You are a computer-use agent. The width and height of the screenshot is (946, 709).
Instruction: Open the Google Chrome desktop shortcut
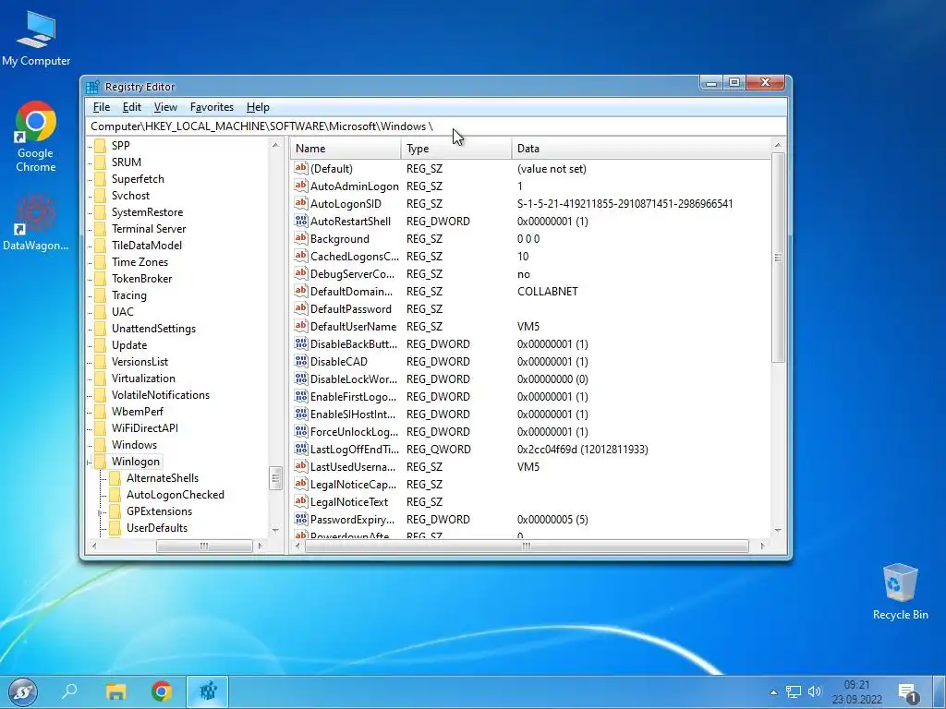click(x=36, y=137)
